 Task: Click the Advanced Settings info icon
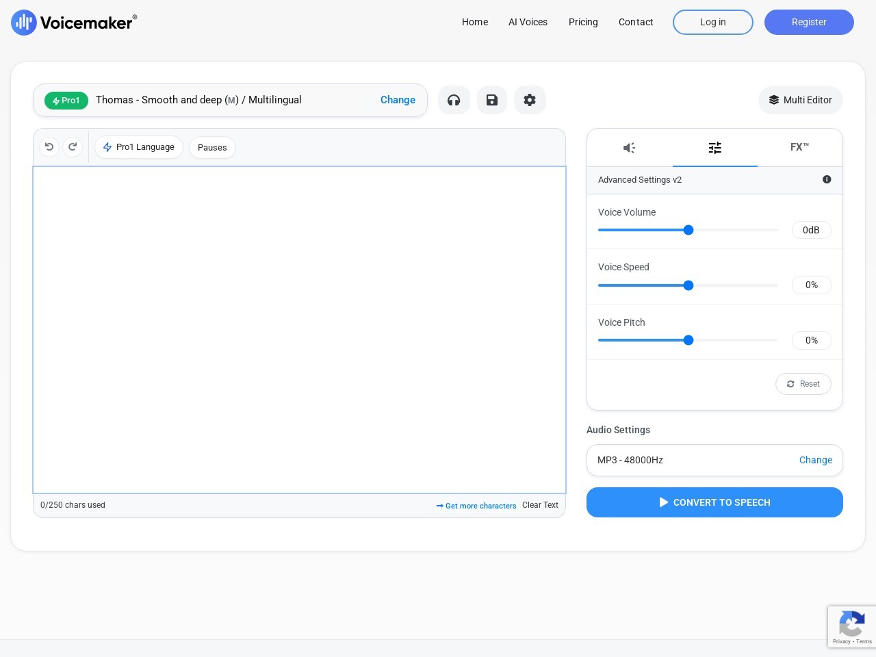827,179
